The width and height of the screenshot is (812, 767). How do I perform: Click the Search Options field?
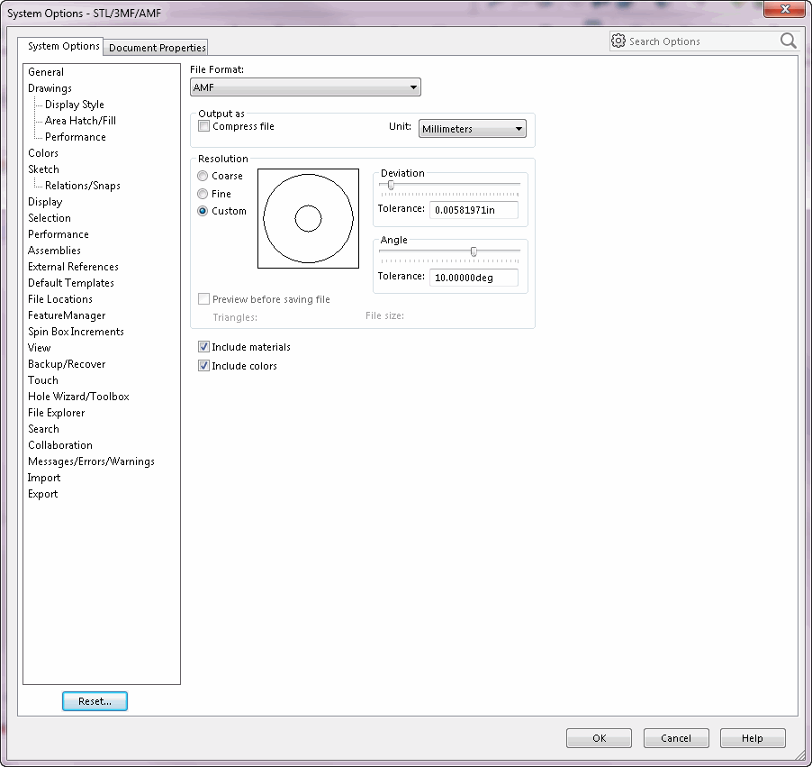701,41
